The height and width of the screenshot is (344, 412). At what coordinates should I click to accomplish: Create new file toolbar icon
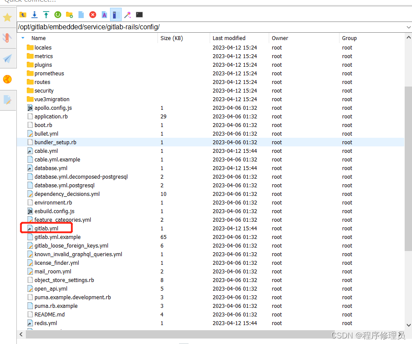pos(81,15)
